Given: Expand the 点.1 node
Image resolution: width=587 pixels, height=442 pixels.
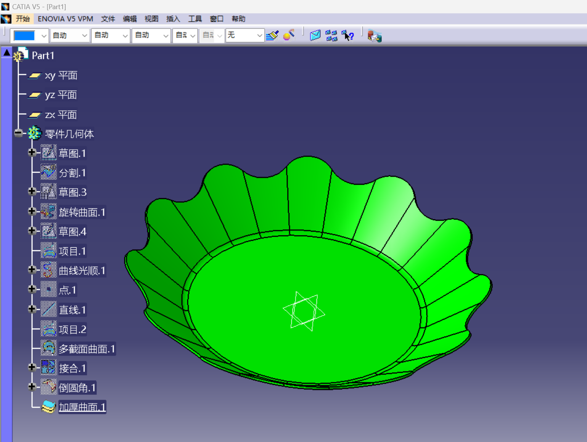Looking at the screenshot, I should [x=32, y=289].
